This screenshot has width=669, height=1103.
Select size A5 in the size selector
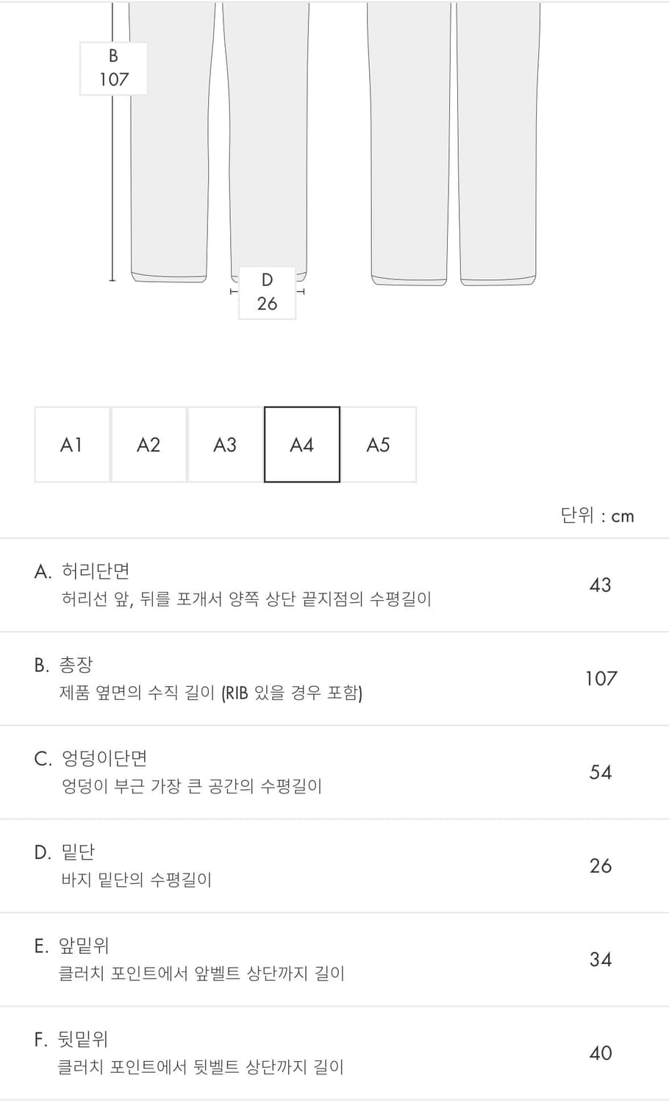[379, 444]
